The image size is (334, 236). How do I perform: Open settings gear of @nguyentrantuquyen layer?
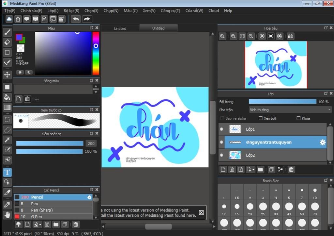pos(323,142)
